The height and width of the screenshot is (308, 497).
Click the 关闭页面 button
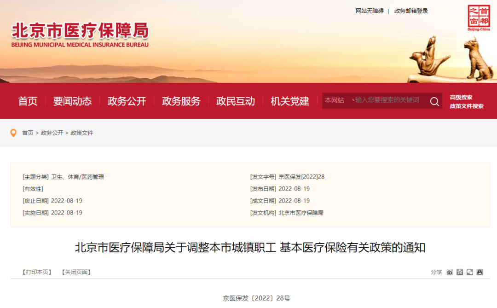(x=76, y=272)
